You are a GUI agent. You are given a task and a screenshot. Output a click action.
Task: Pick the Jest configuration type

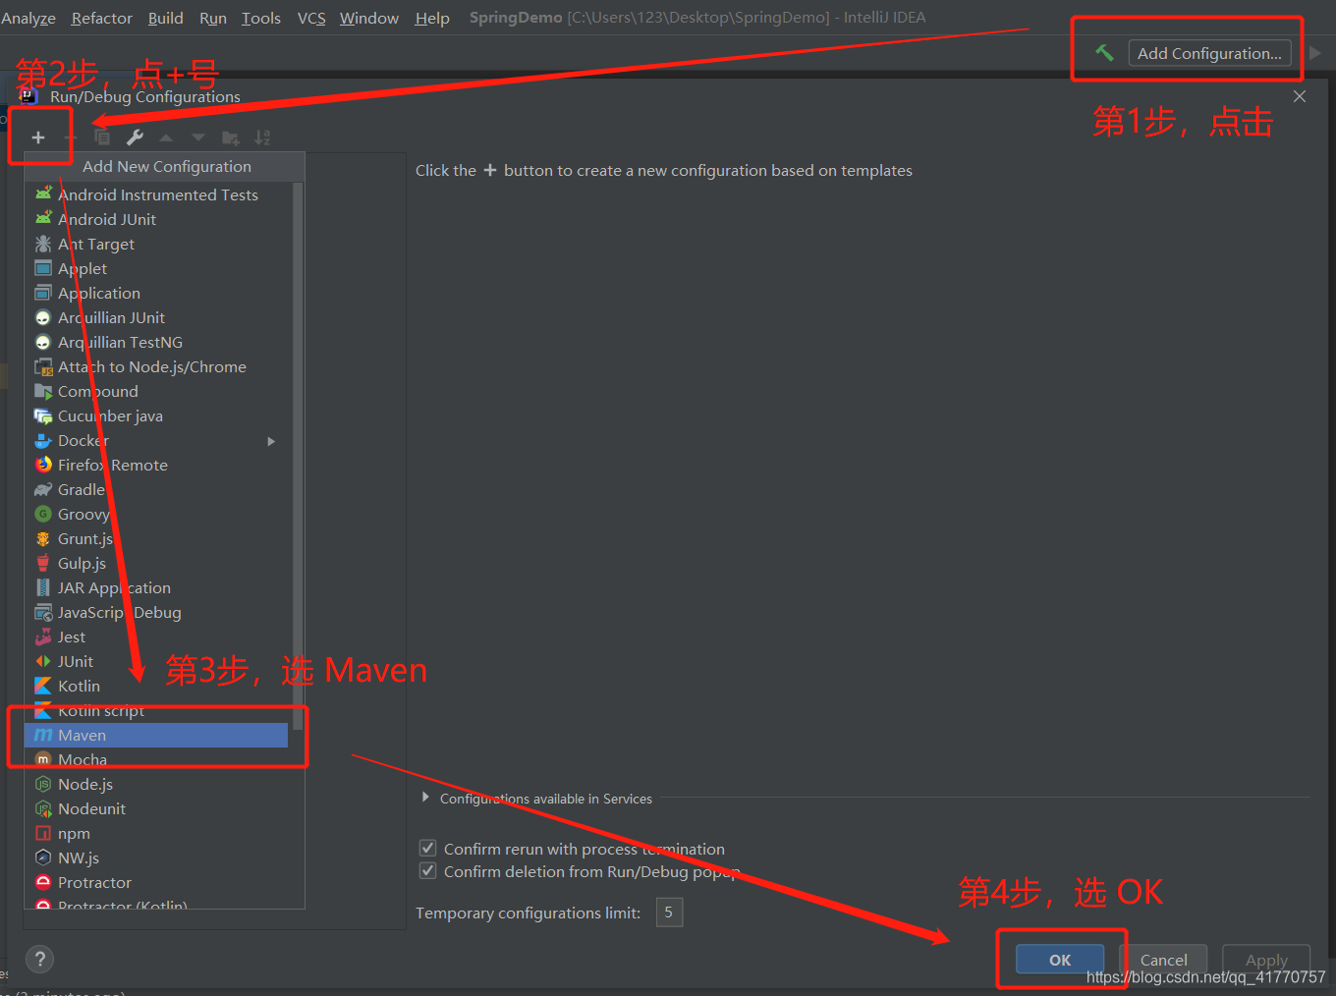pyautogui.click(x=157, y=636)
